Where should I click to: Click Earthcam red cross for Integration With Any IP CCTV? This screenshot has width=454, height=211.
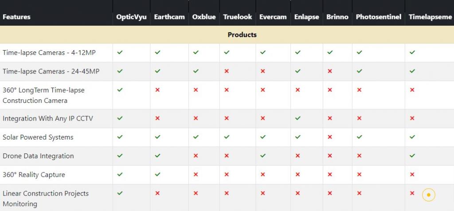coord(157,118)
